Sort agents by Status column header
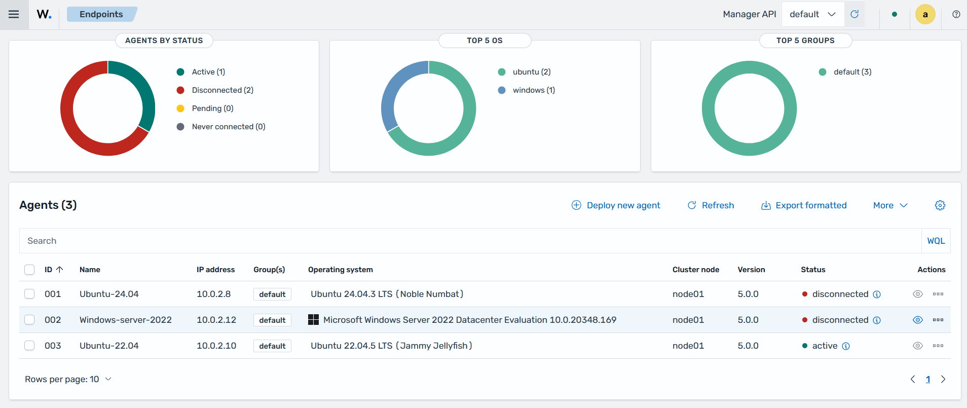The height and width of the screenshot is (408, 967). (x=813, y=270)
